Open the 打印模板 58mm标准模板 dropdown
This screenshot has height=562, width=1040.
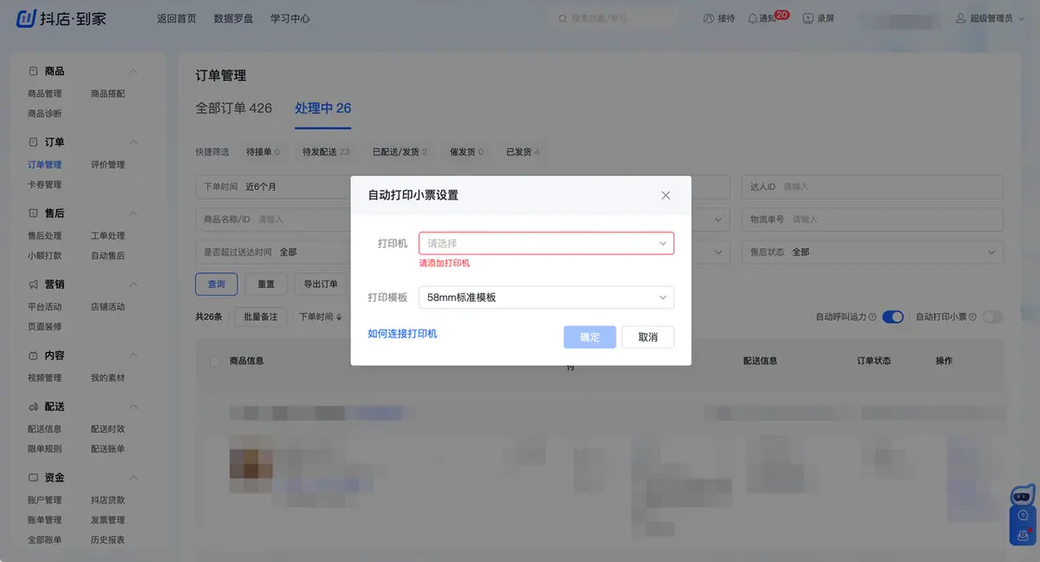coord(546,297)
